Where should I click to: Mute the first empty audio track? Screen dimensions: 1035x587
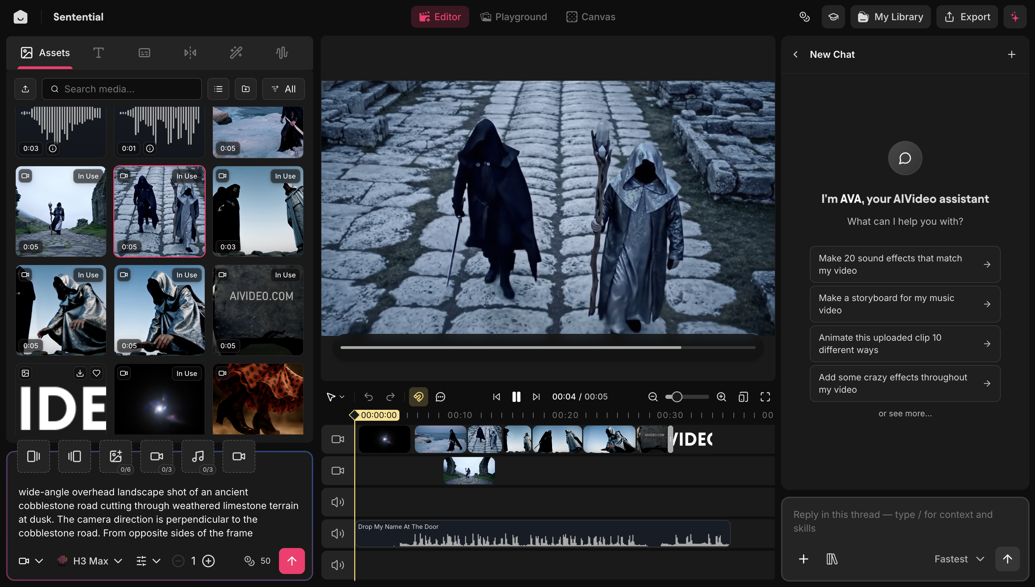(337, 502)
